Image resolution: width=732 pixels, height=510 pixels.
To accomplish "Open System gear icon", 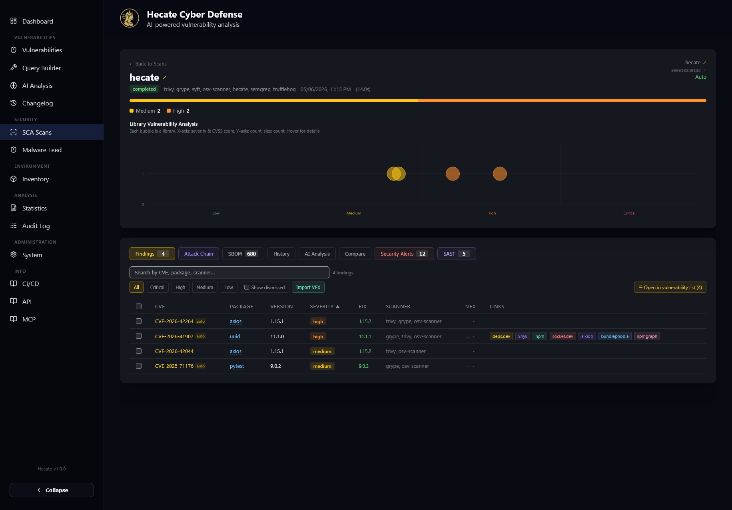I will [14, 254].
